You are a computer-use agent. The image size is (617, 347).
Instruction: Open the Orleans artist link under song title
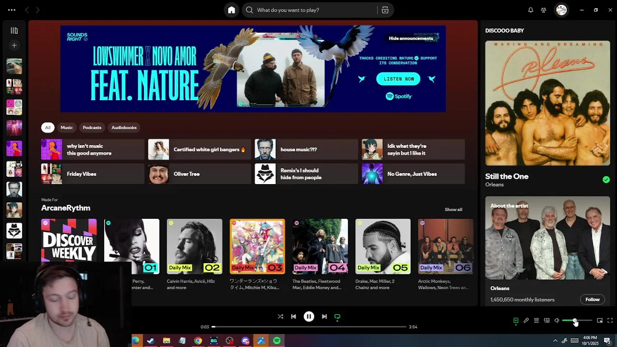coord(495,185)
